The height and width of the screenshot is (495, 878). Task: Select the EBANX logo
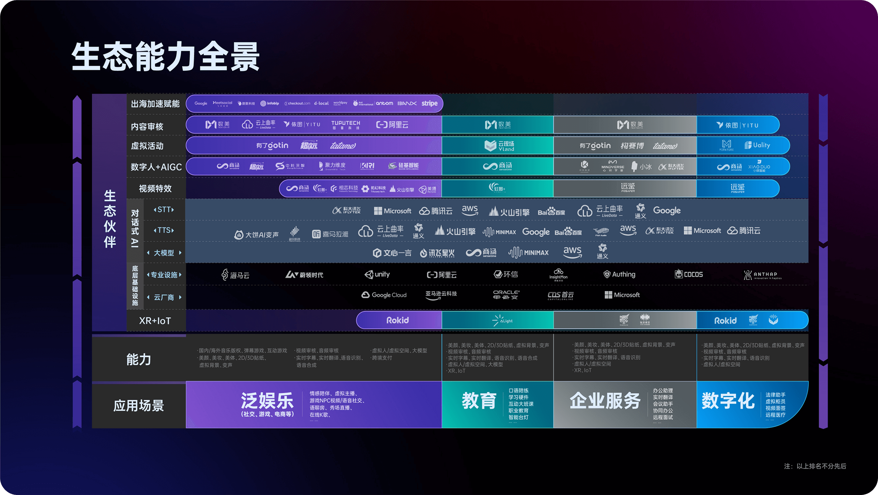point(407,103)
